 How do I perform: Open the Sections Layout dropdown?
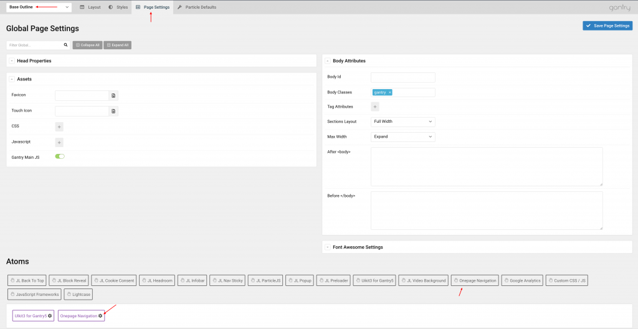pyautogui.click(x=402, y=122)
